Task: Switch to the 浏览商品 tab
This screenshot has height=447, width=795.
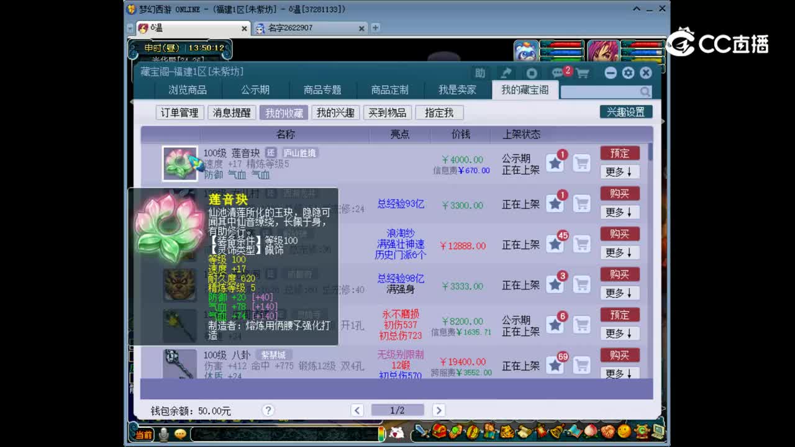Action: point(188,90)
